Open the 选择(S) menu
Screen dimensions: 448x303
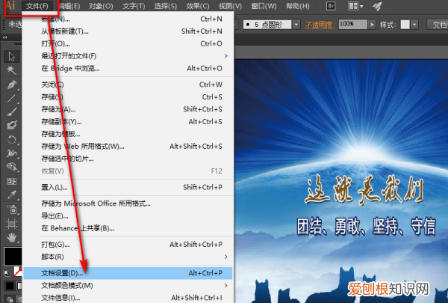click(x=165, y=6)
